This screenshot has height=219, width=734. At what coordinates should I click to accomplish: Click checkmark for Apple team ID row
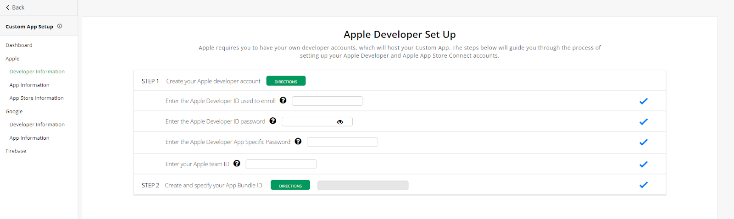pos(644,164)
